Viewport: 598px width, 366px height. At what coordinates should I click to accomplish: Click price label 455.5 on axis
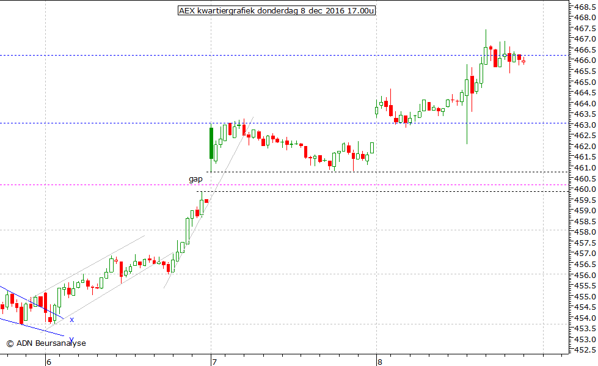click(585, 286)
